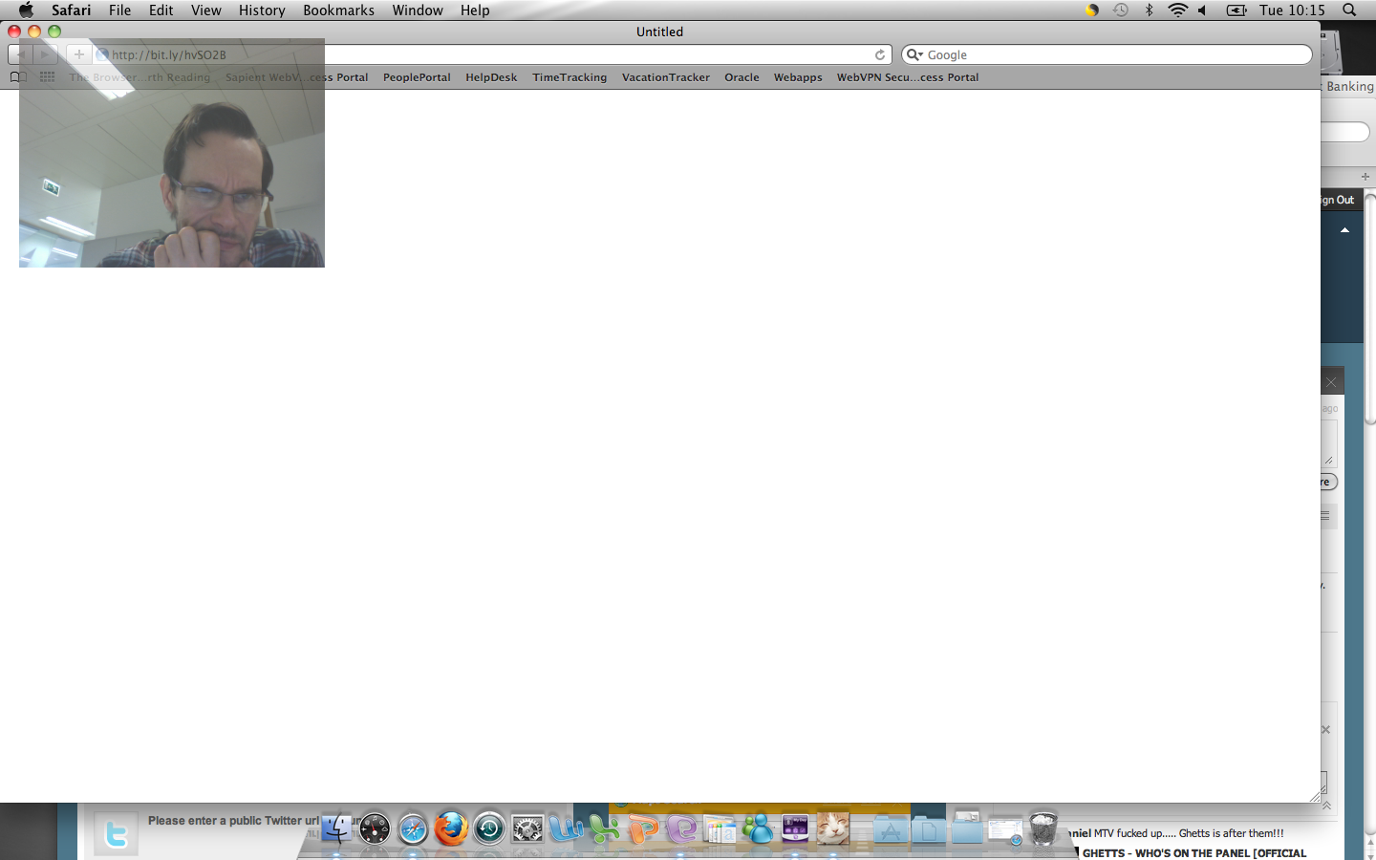Open the HelpDesk bookmark link

pyautogui.click(x=491, y=77)
